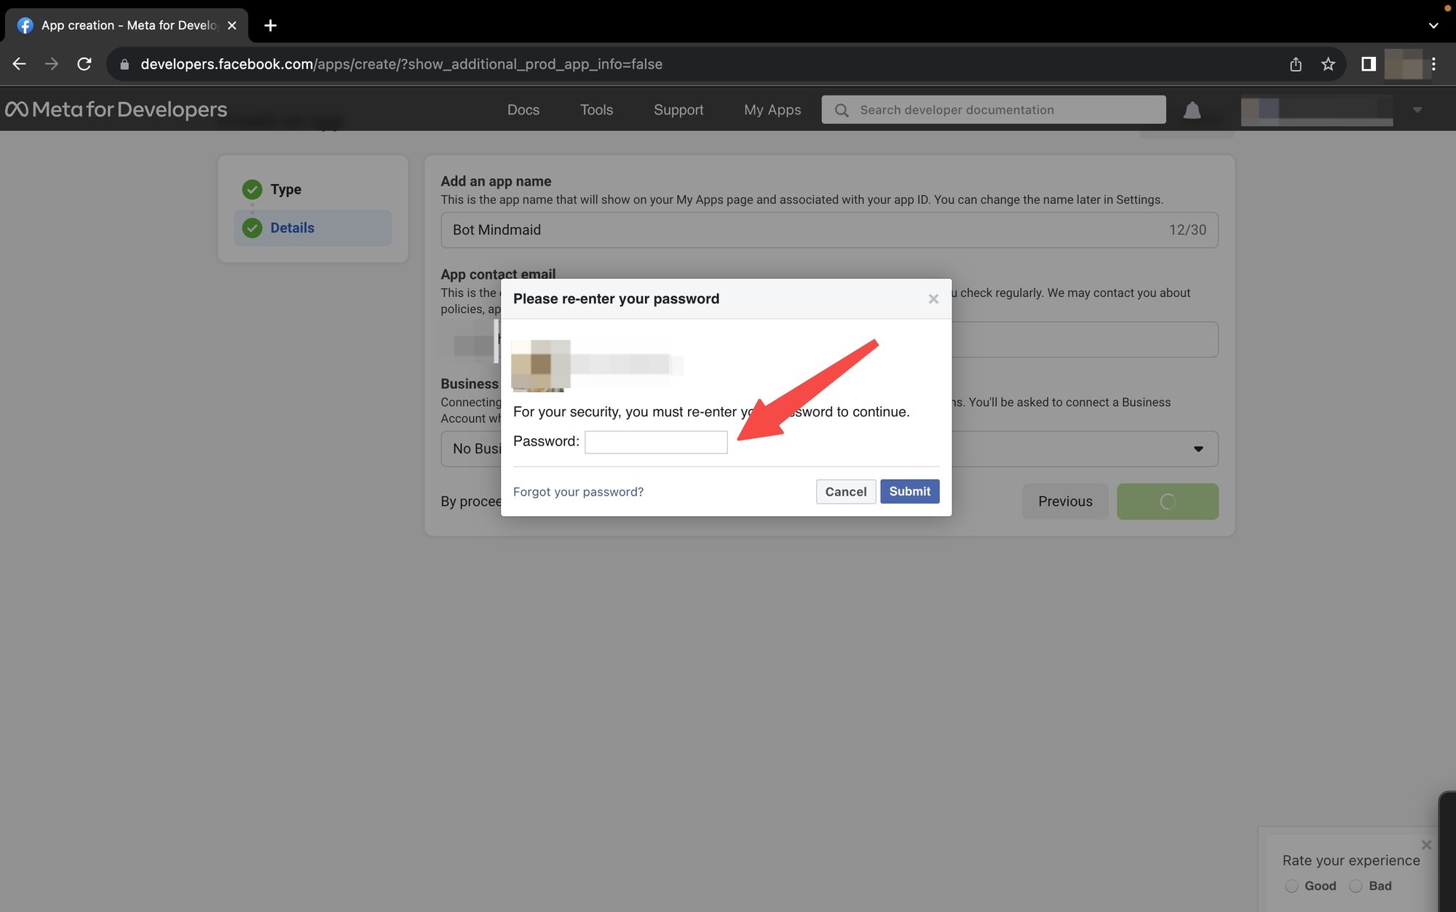This screenshot has width=1456, height=912.
Task: Click the close X icon on dialog
Action: (x=933, y=298)
